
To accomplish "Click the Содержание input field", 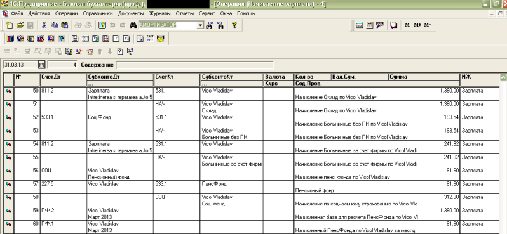I will (x=194, y=65).
